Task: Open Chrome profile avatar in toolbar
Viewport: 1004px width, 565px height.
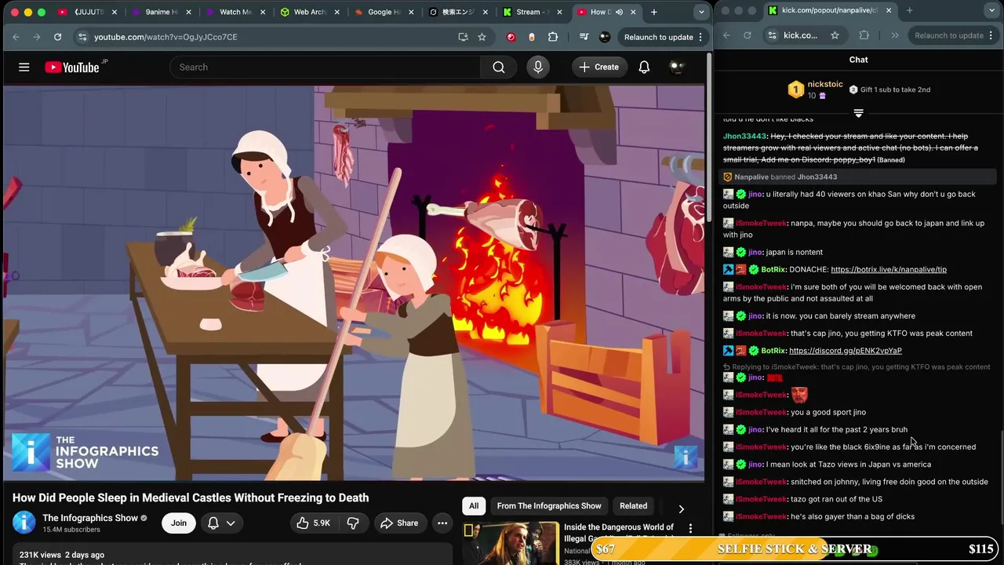Action: click(605, 37)
